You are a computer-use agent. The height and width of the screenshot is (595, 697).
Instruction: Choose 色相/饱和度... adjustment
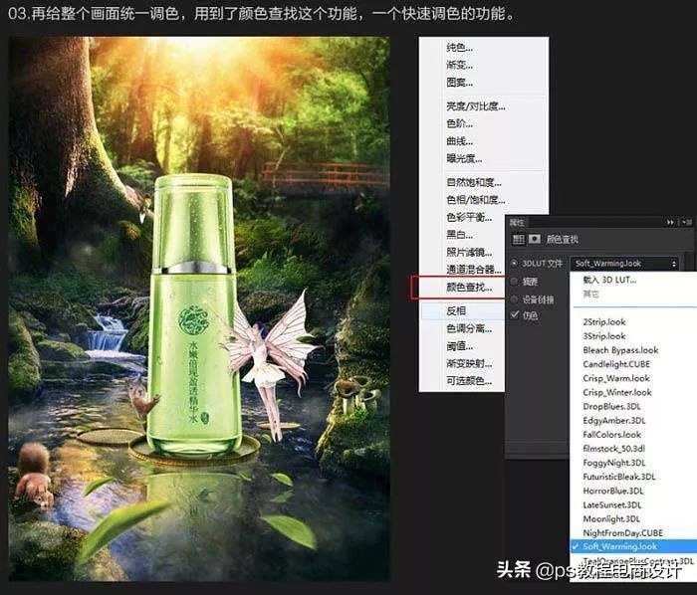pyautogui.click(x=476, y=200)
